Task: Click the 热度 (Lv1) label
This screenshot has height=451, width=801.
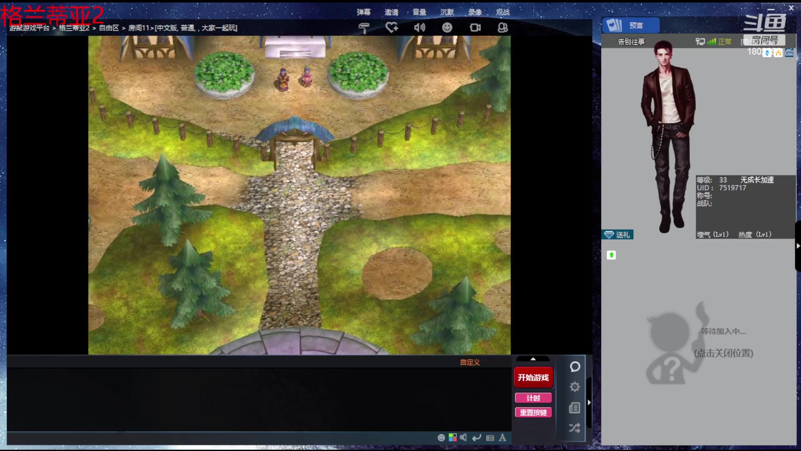Action: click(755, 235)
